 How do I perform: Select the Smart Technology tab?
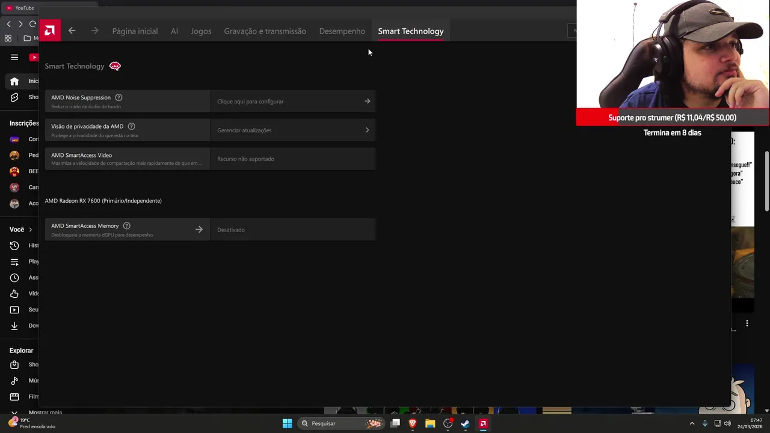pyautogui.click(x=411, y=31)
